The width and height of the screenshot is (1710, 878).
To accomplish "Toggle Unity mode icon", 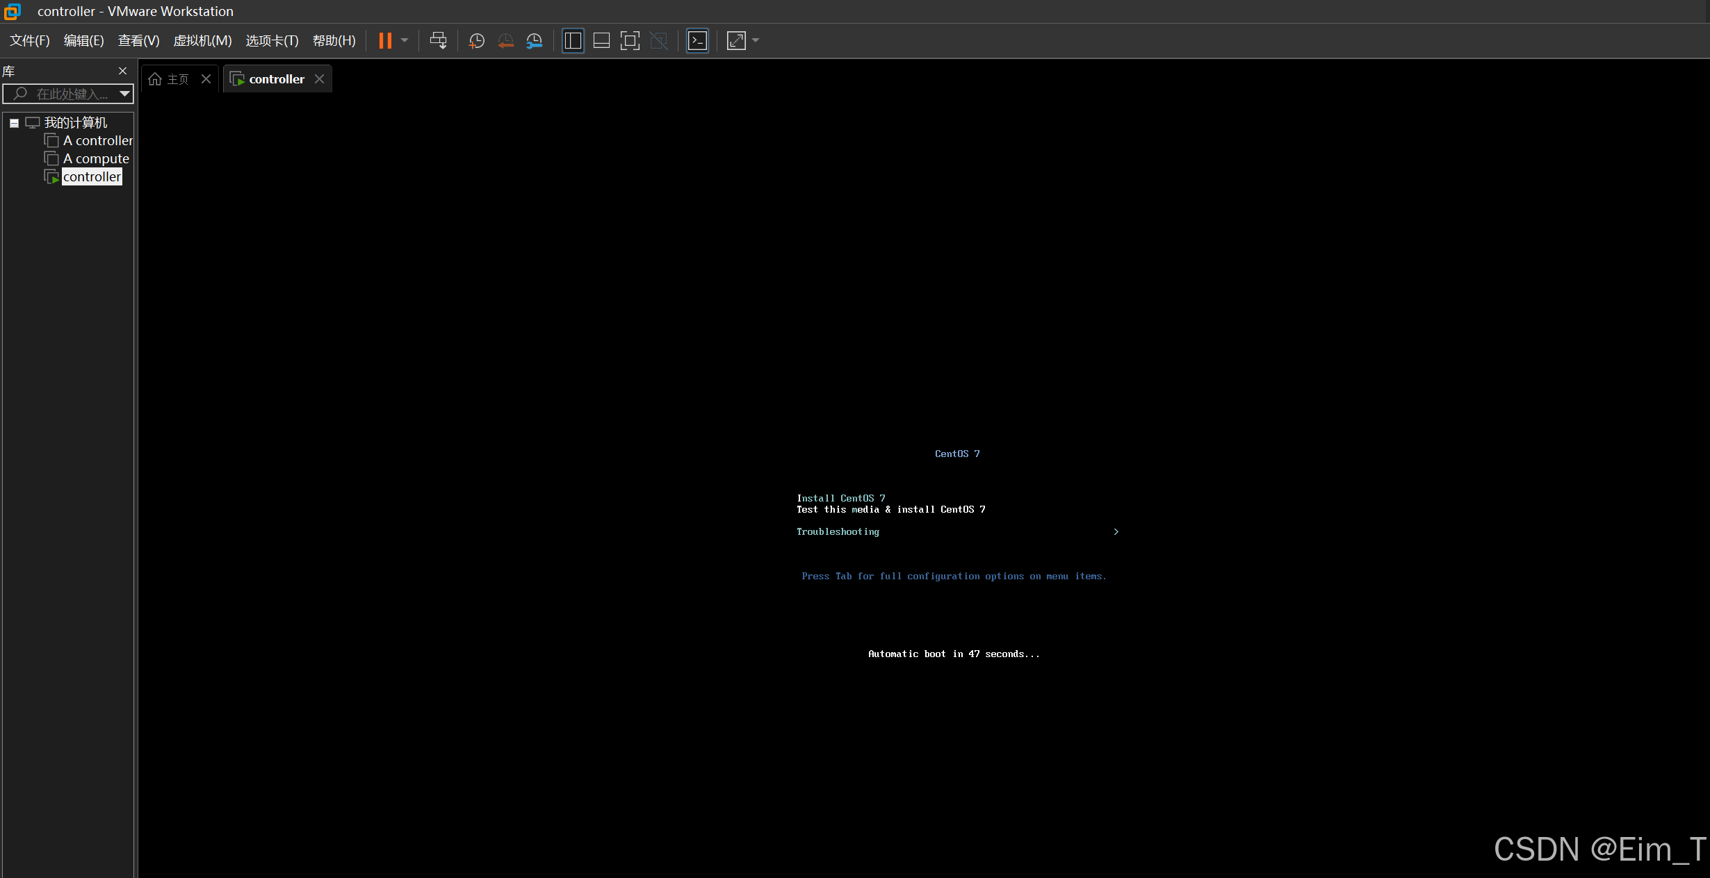I will click(658, 41).
